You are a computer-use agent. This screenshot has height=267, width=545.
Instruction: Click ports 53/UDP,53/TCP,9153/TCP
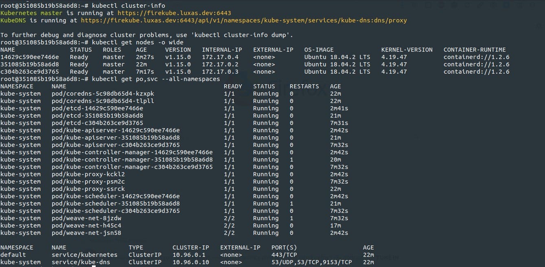coord(312,262)
